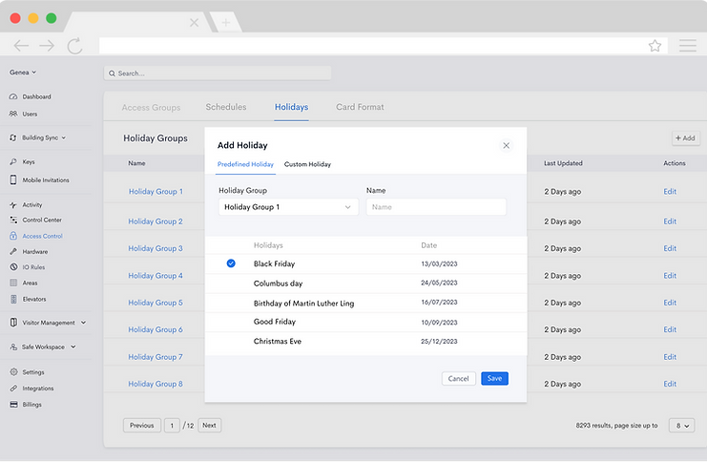Click the Users icon in sidebar

tap(13, 114)
